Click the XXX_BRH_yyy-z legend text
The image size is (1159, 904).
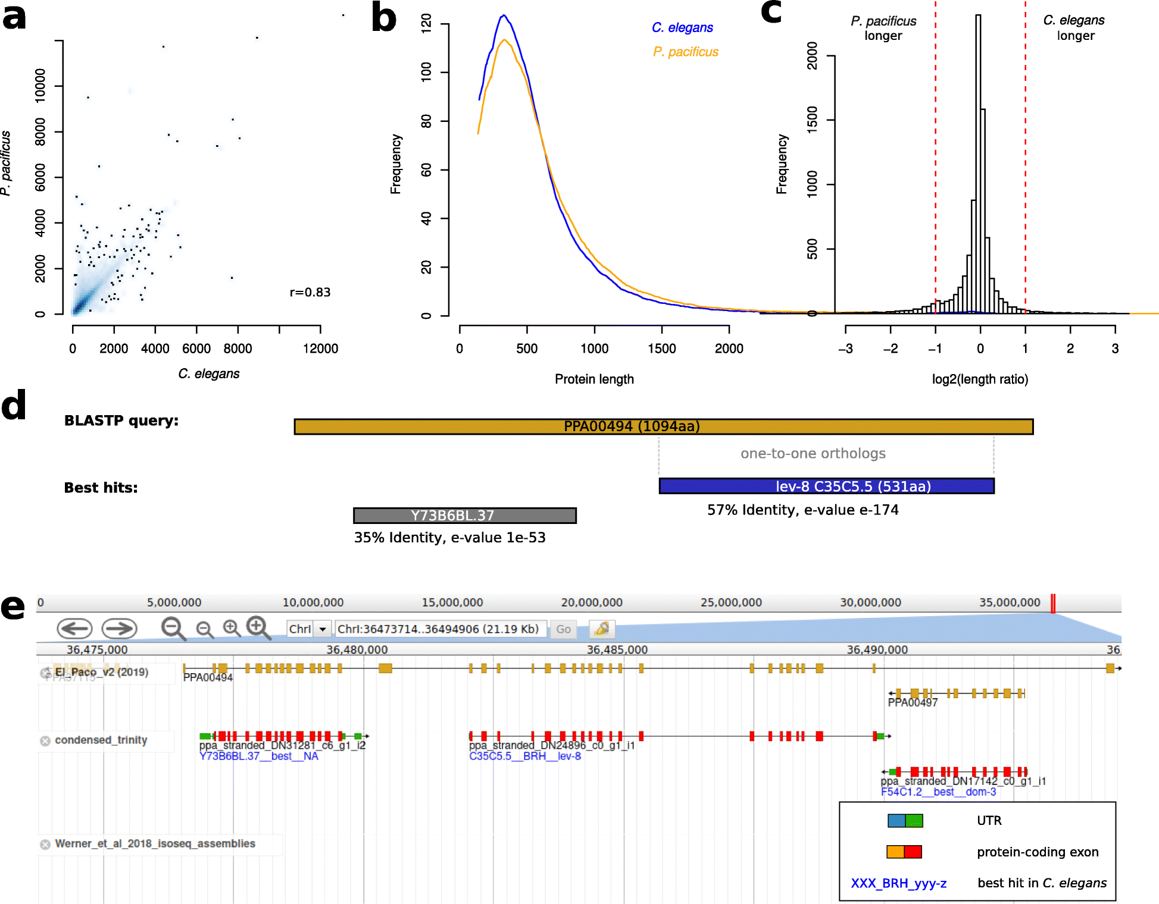pos(899,883)
